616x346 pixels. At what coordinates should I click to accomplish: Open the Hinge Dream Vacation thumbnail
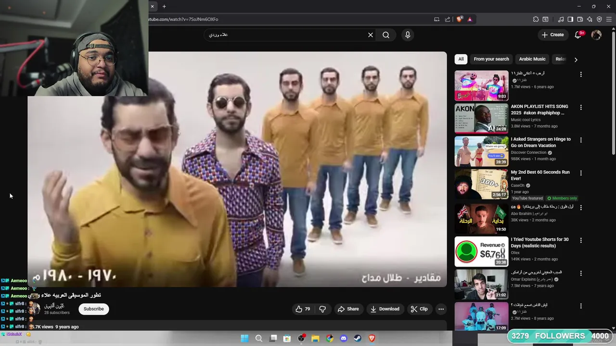coord(481,151)
